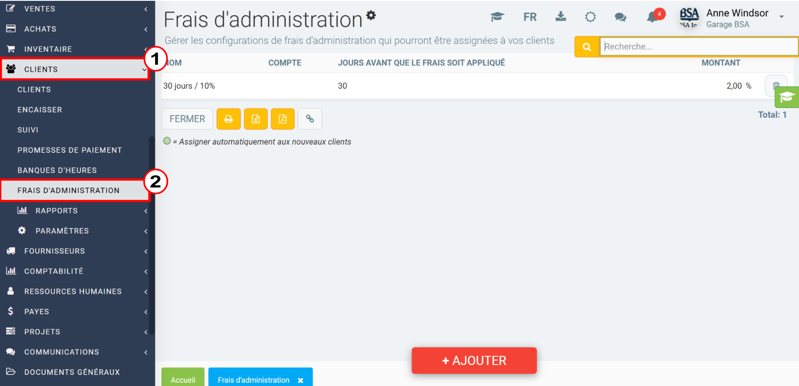Screen dimensions: 799x386
Task: Click the Documents généraux folder icon
Action: point(11,372)
